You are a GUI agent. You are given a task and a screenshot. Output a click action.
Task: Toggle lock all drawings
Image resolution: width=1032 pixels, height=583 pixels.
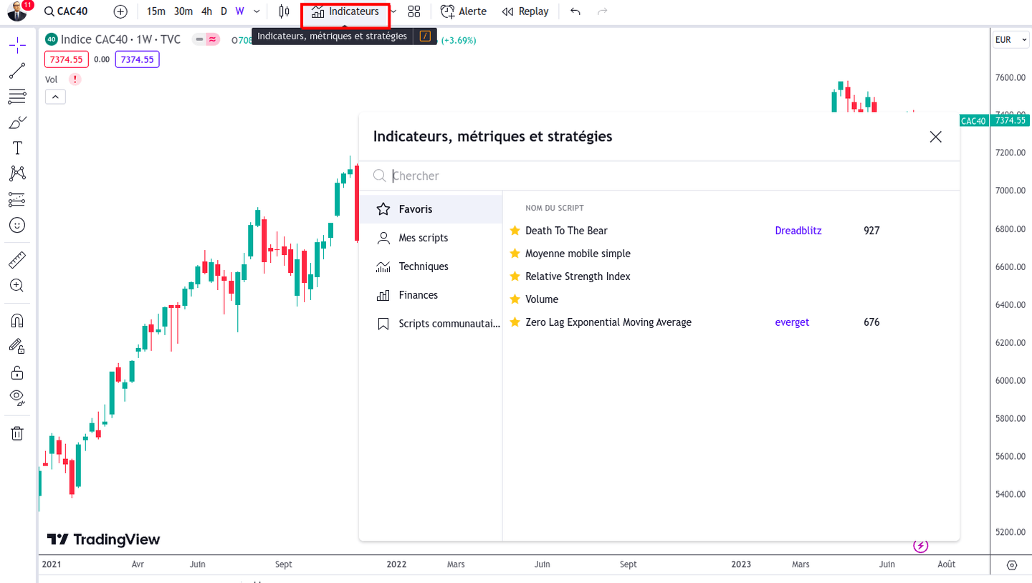coord(17,372)
